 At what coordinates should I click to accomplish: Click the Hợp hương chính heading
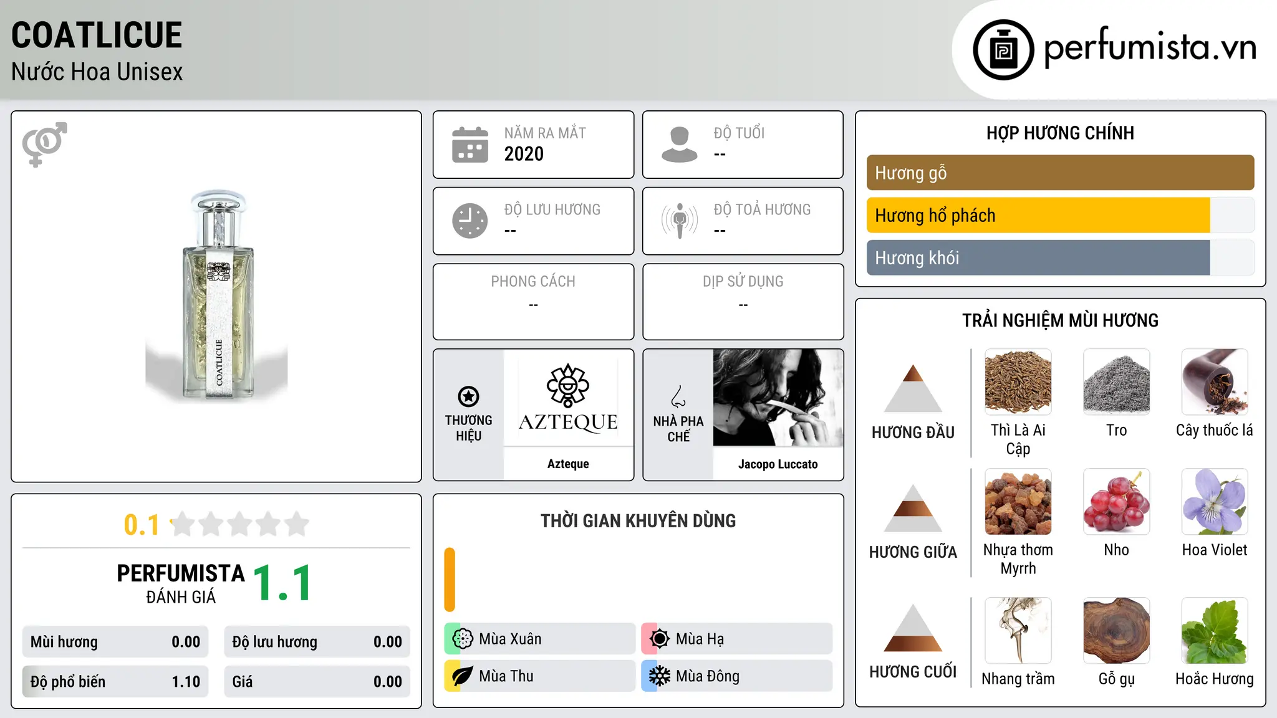click(1060, 133)
